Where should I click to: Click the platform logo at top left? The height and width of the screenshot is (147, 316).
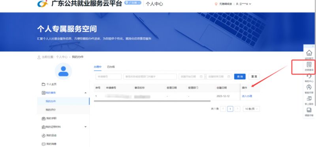click(x=43, y=4)
